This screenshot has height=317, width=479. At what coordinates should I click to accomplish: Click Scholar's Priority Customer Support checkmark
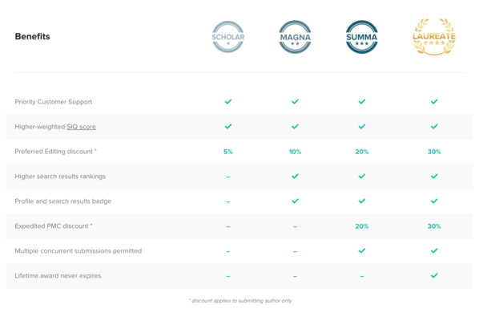pos(228,102)
